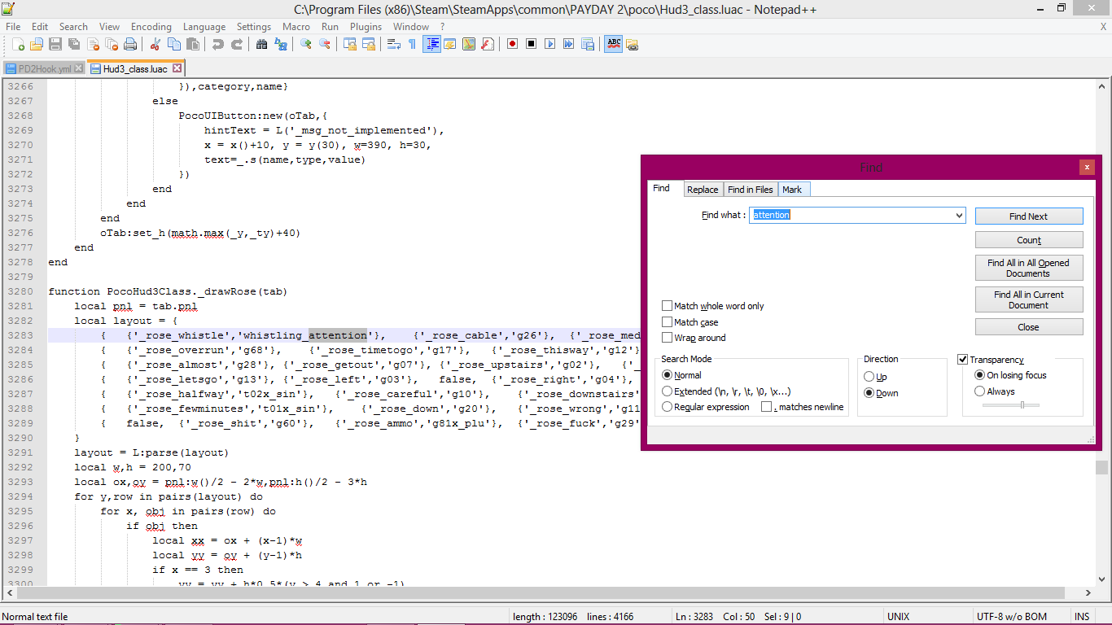Image resolution: width=1112 pixels, height=625 pixels.
Task: Click the Open file toolbar icon
Action: coord(37,44)
